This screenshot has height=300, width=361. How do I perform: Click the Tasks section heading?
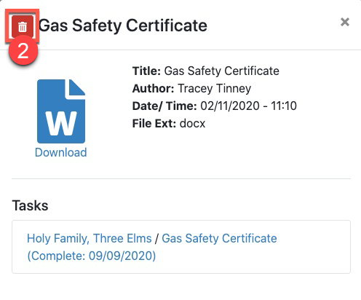(30, 205)
